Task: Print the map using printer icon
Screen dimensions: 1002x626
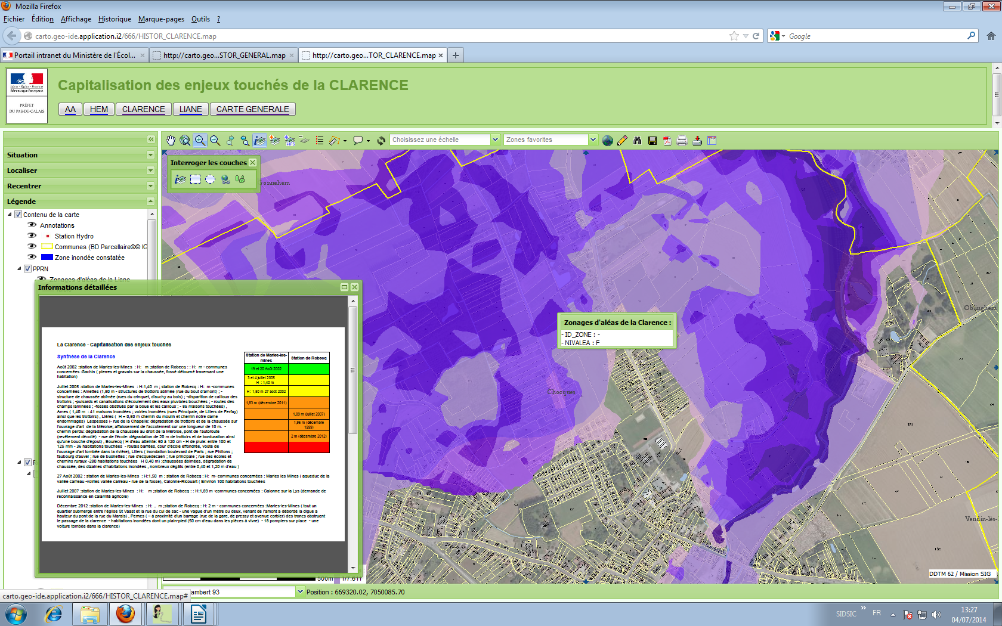Action: coord(682,140)
